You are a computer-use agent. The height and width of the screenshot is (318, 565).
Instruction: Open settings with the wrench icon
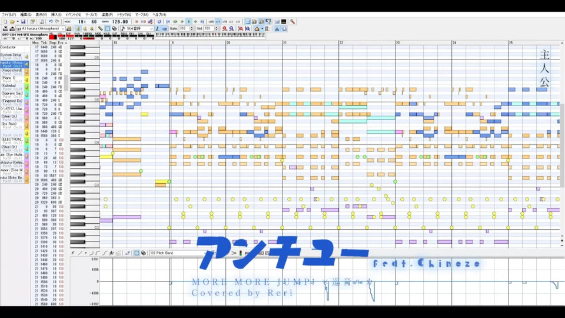click(x=293, y=22)
